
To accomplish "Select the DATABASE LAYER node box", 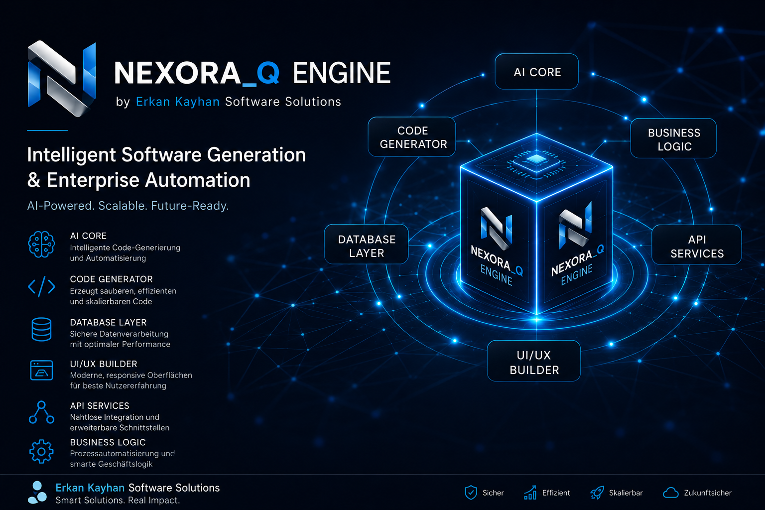I will point(366,245).
